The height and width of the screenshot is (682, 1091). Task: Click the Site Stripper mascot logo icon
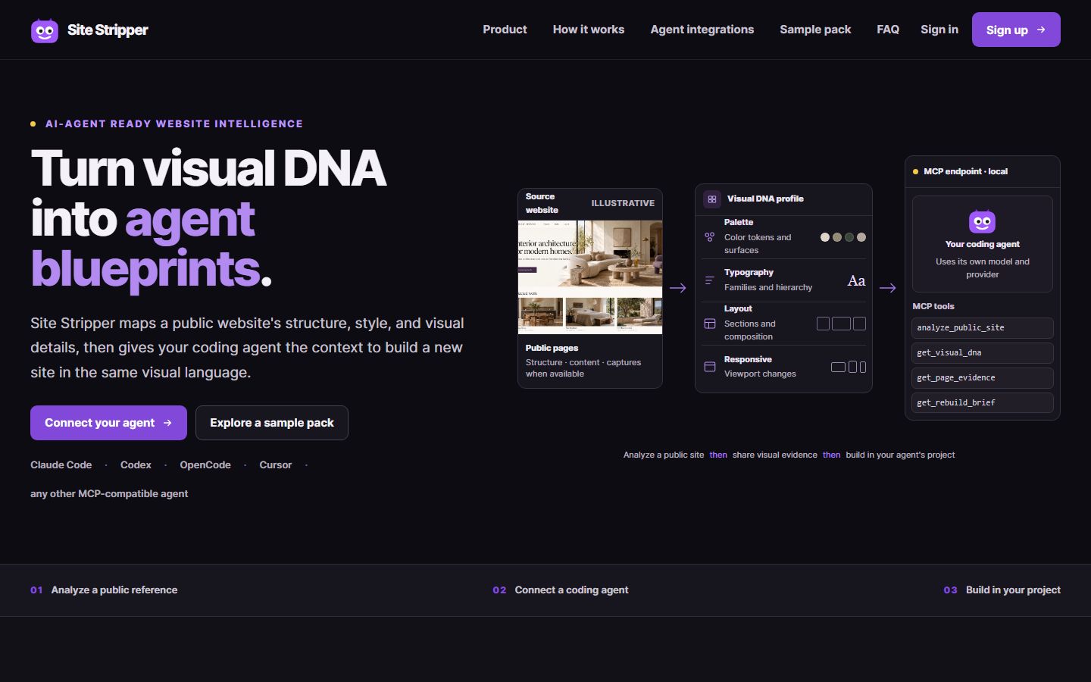(x=45, y=30)
